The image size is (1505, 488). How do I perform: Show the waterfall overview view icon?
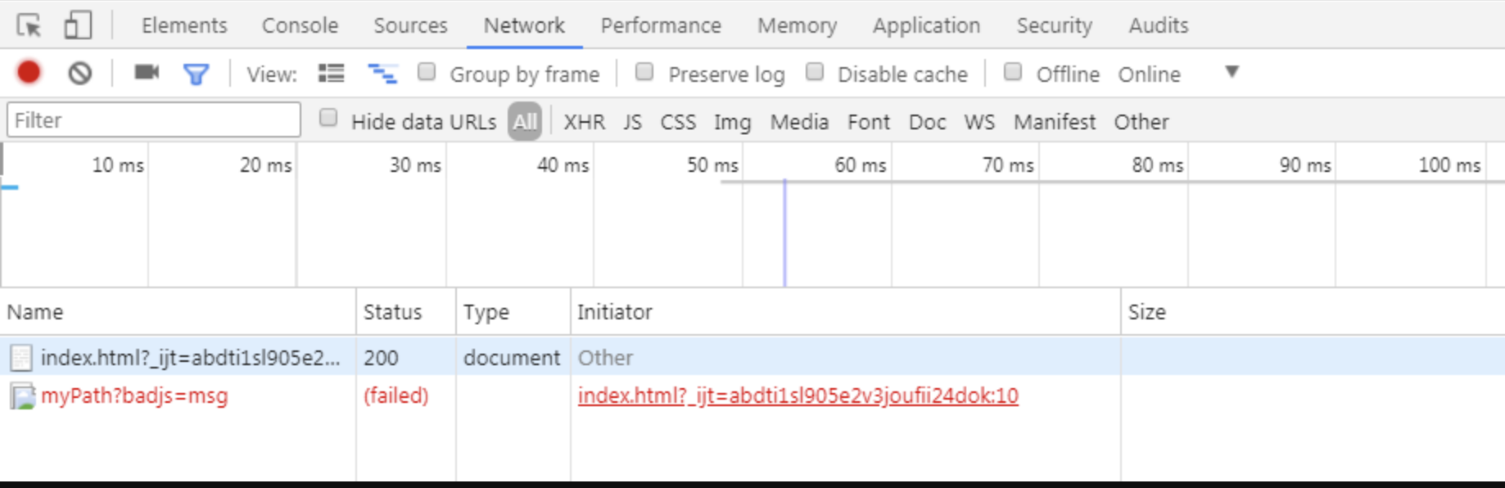point(382,74)
